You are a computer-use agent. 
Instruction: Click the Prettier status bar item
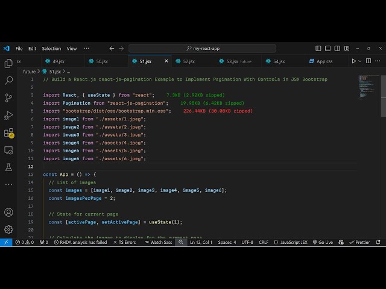(x=359, y=242)
